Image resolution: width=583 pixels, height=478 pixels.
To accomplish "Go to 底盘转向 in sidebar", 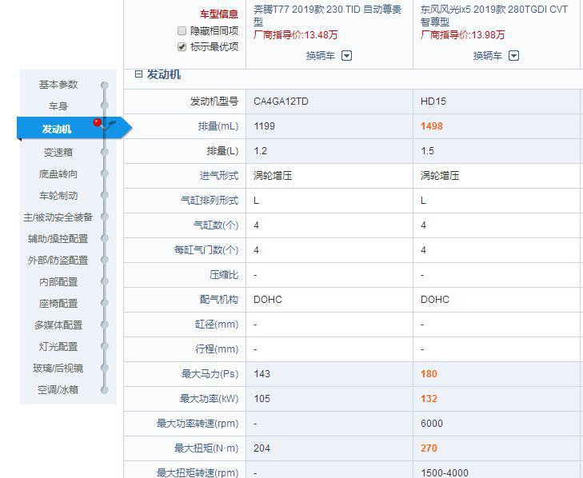I will click(58, 173).
